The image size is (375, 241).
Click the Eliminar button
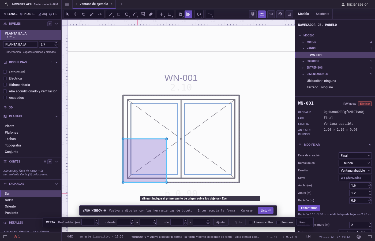coord(365,104)
